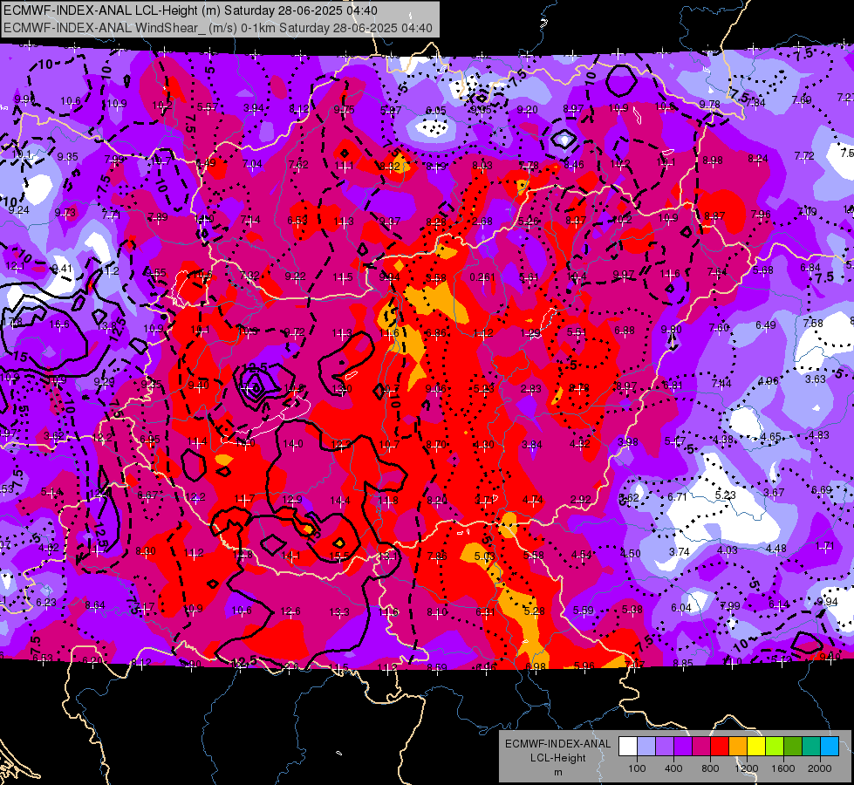Select the dark green legend swatch
This screenshot has width=854, height=785.
pyautogui.click(x=793, y=747)
